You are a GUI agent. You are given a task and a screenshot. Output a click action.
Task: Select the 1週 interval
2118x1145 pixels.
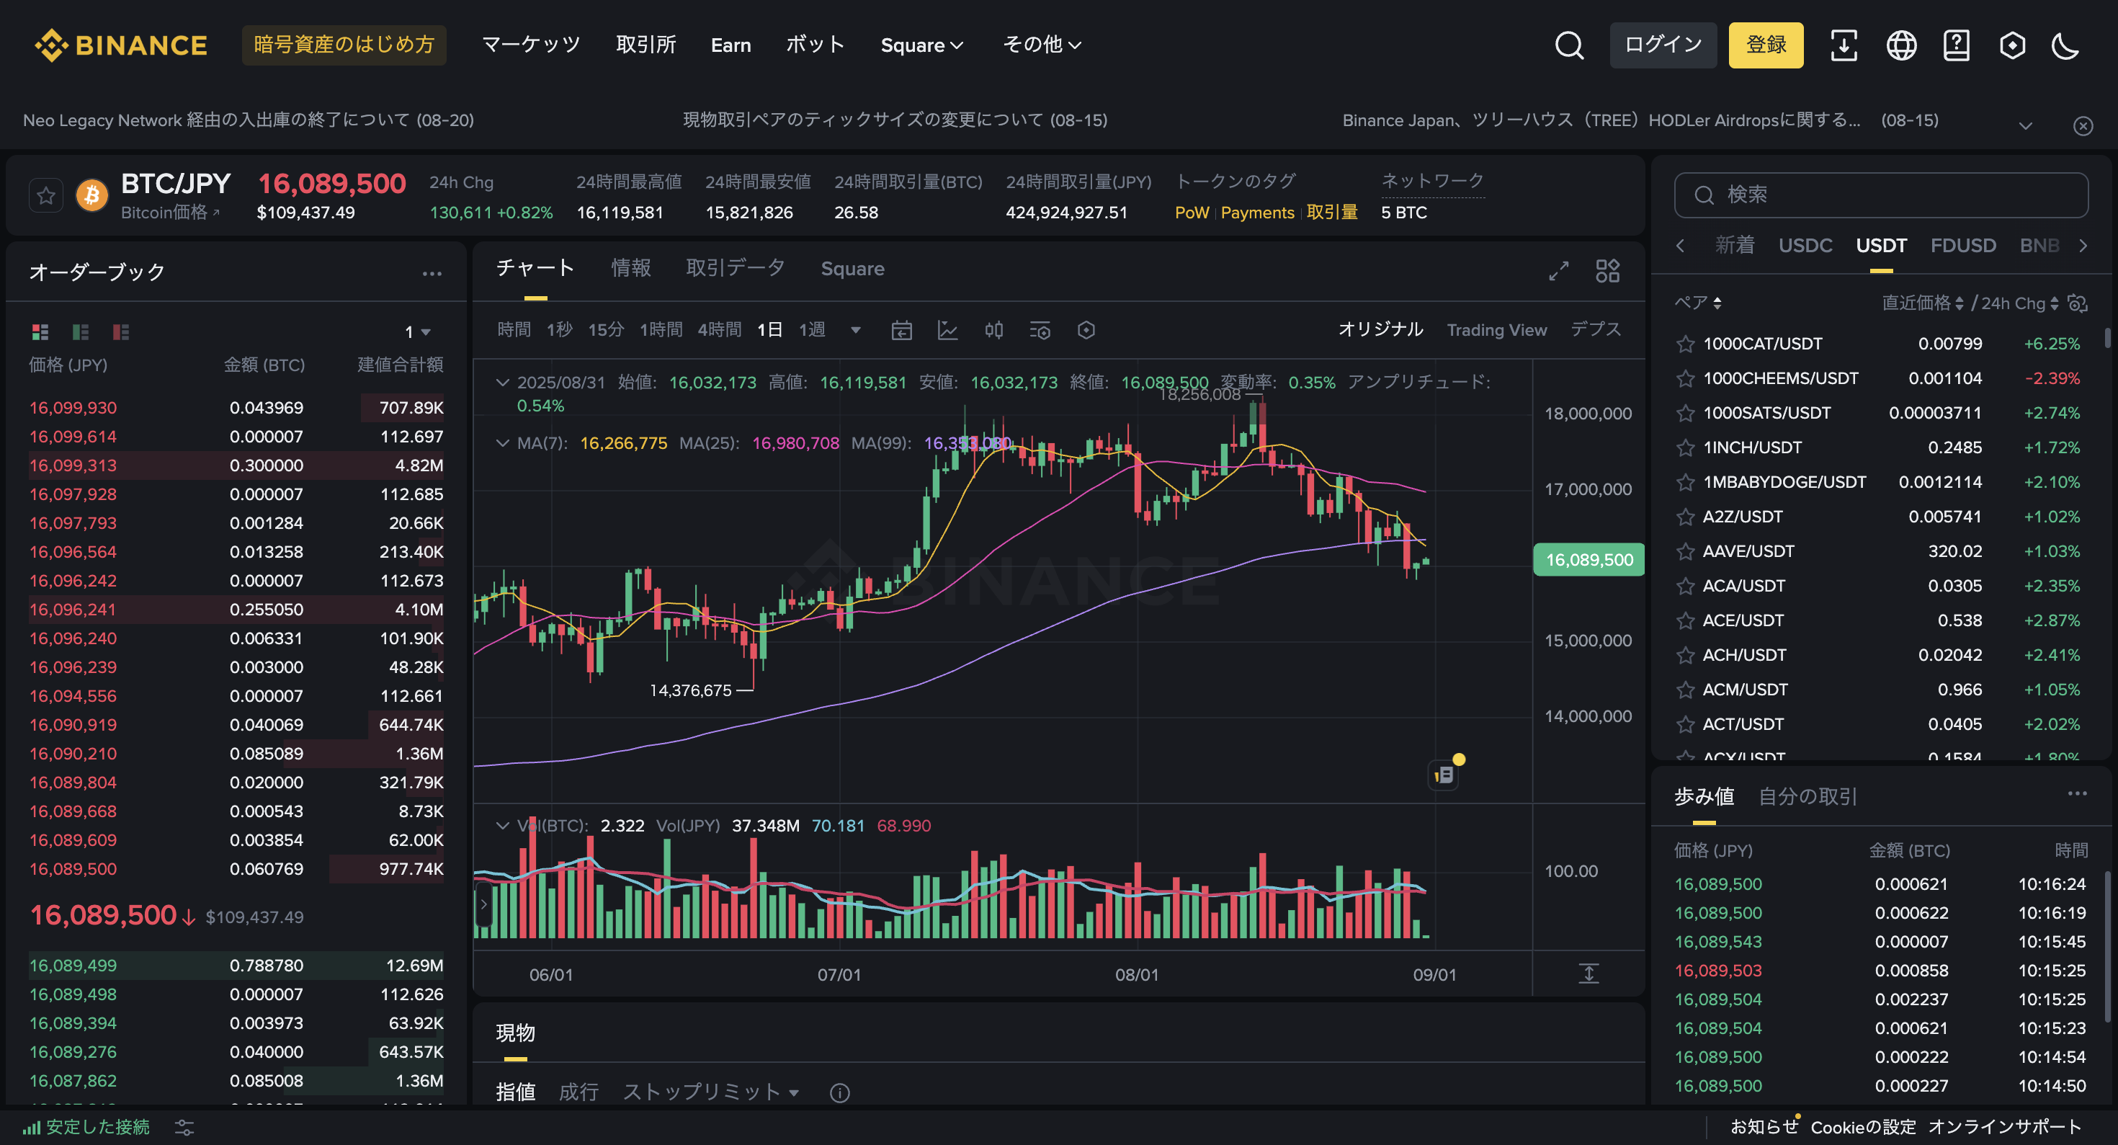[813, 330]
